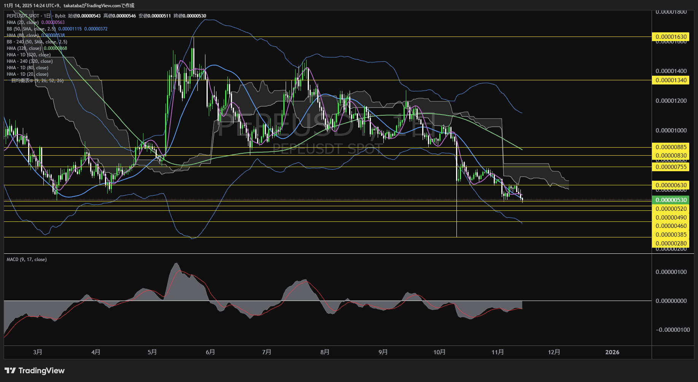
Task: Open the MACD (9, 17, close) legend
Action: click(x=27, y=259)
